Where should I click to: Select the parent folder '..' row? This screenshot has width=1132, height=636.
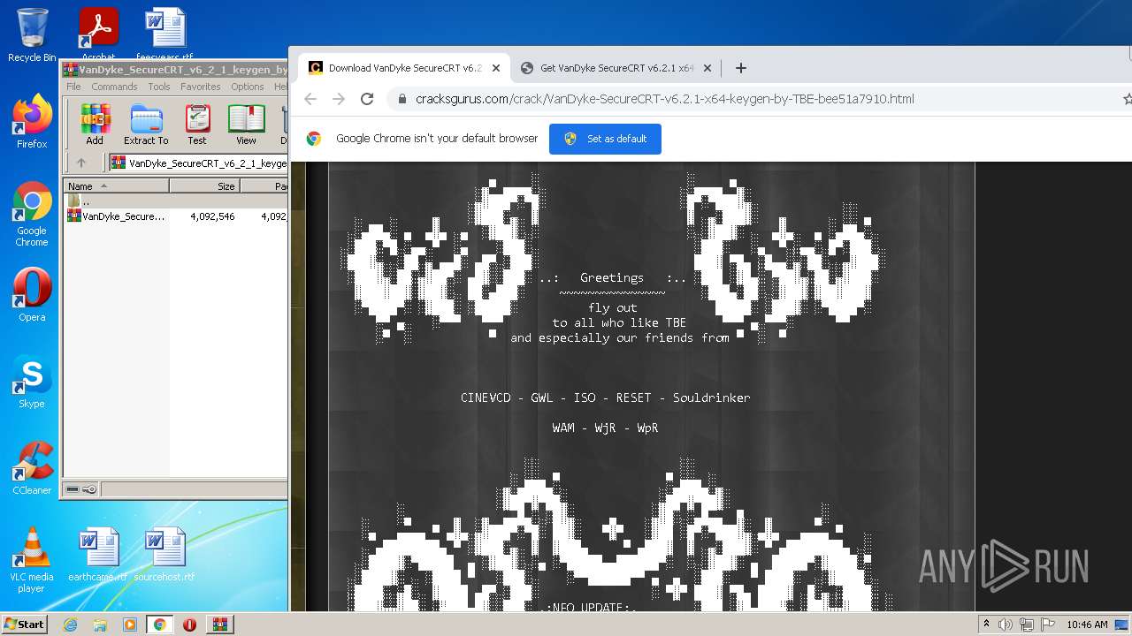pyautogui.click(x=175, y=201)
